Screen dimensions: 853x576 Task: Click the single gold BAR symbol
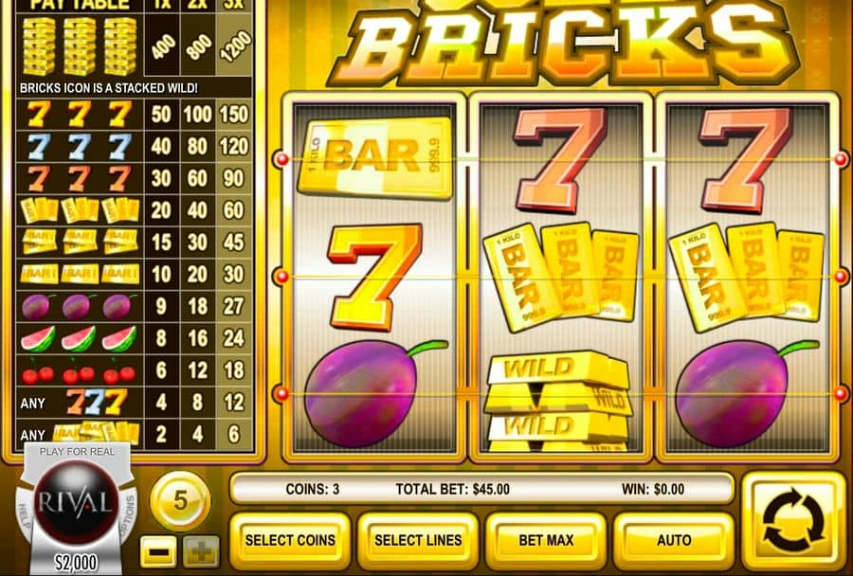(374, 157)
